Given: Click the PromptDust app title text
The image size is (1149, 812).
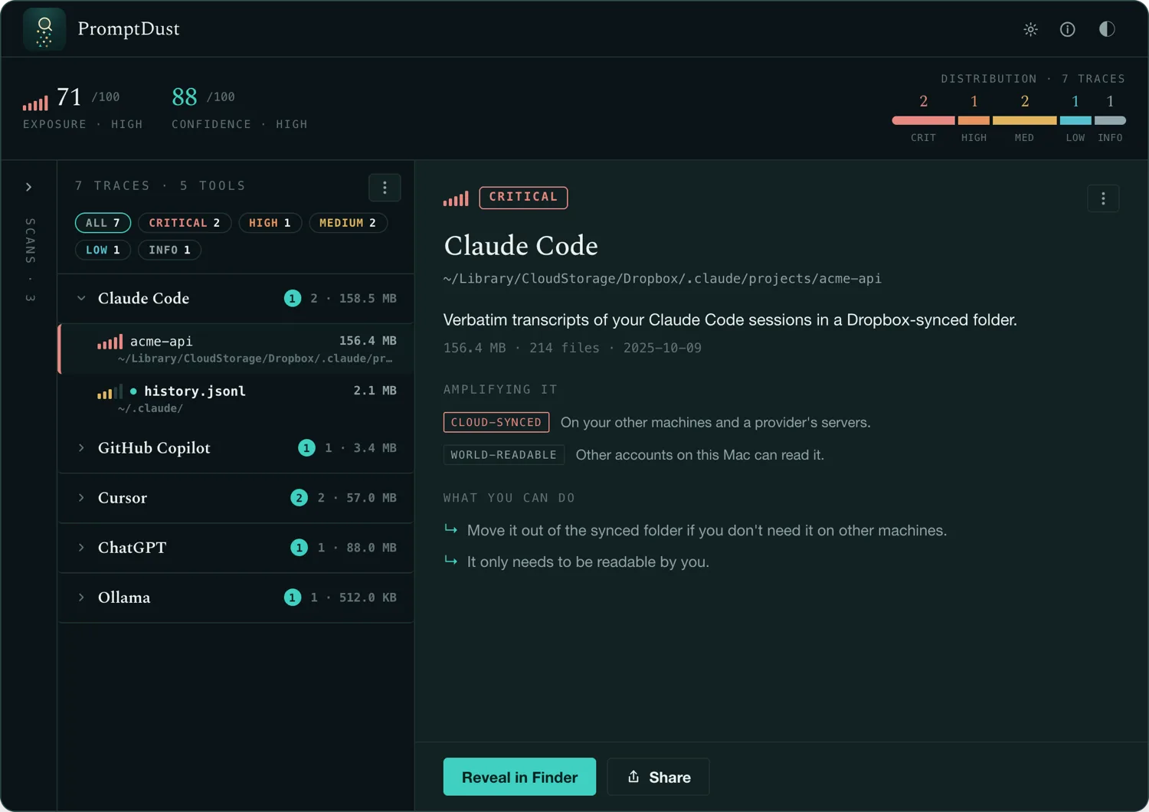Looking at the screenshot, I should pos(129,29).
